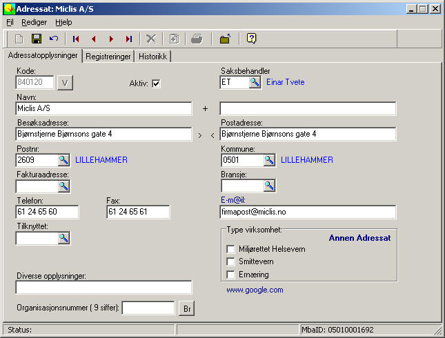Delete record with the X toolbar icon

pyautogui.click(x=151, y=39)
